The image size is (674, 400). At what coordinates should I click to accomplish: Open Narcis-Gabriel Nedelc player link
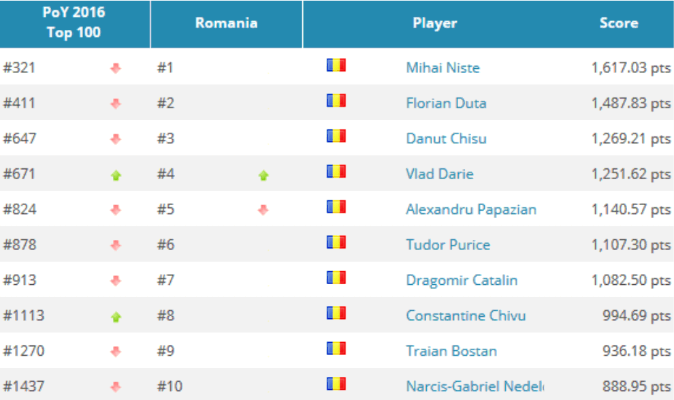click(475, 386)
